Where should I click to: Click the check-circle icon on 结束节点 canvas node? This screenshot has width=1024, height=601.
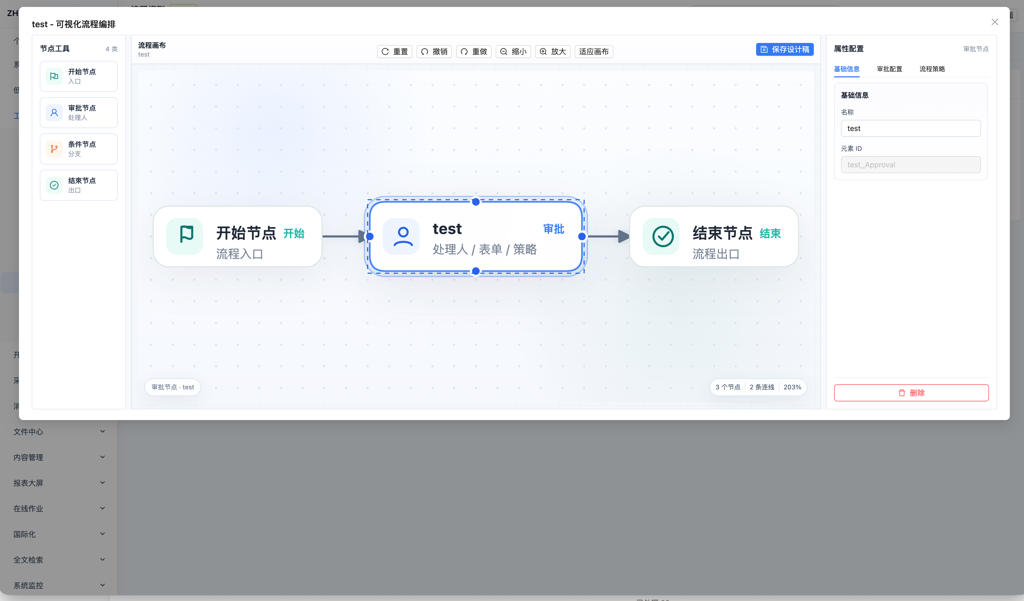(x=661, y=236)
